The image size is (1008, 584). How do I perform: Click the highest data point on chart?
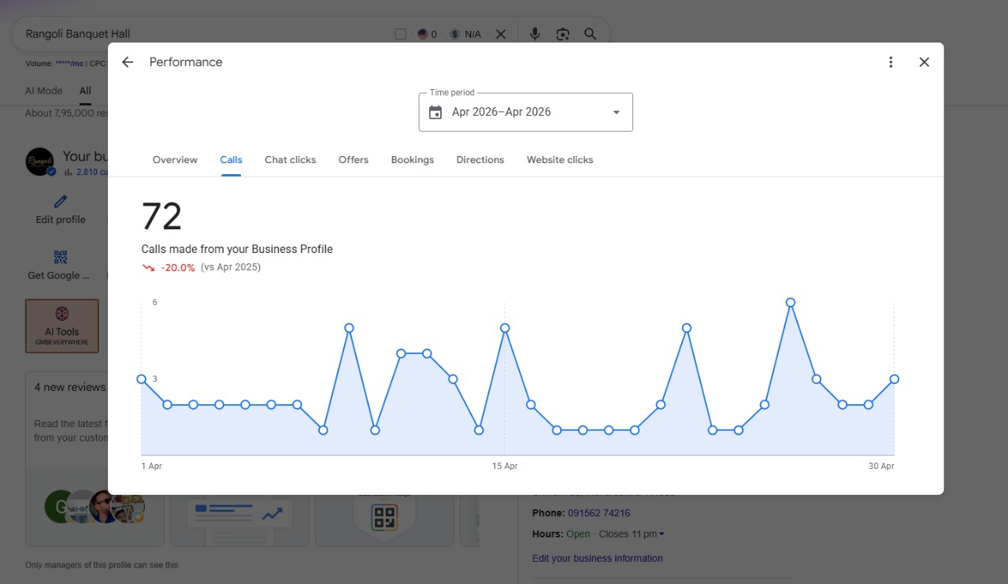(791, 303)
